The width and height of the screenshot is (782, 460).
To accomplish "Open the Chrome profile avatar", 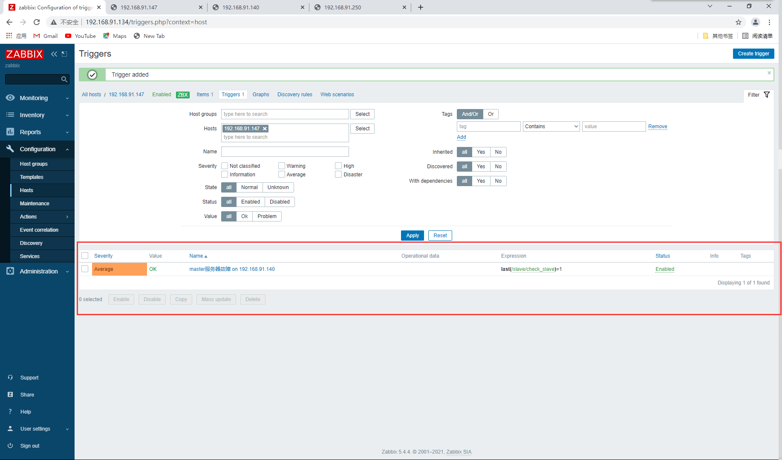I will point(755,22).
